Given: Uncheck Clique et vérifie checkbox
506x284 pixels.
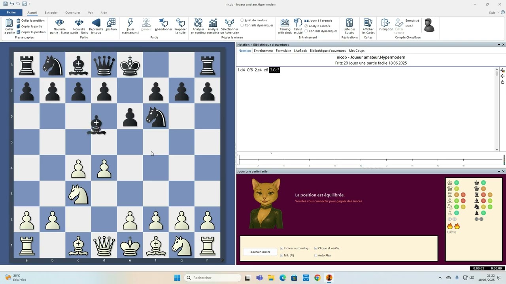Looking at the screenshot, I should tap(316, 248).
